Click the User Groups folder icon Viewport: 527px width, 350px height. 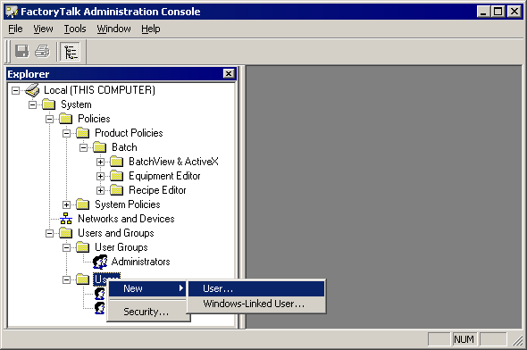83,247
